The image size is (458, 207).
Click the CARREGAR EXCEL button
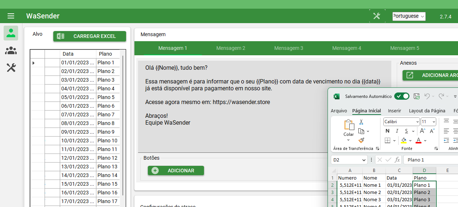point(89,36)
